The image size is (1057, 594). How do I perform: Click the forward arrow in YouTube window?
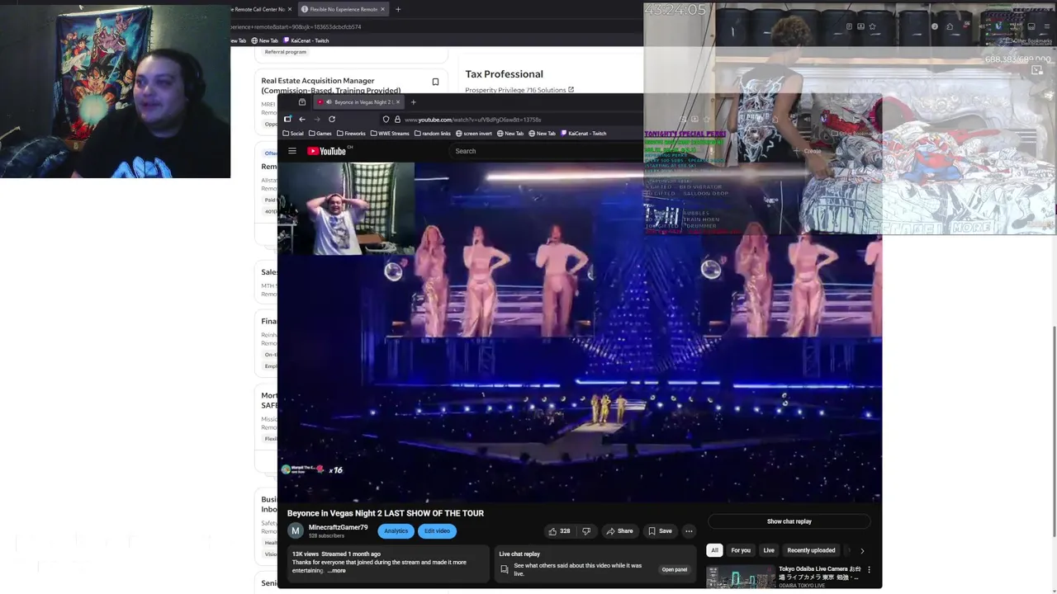coord(316,120)
